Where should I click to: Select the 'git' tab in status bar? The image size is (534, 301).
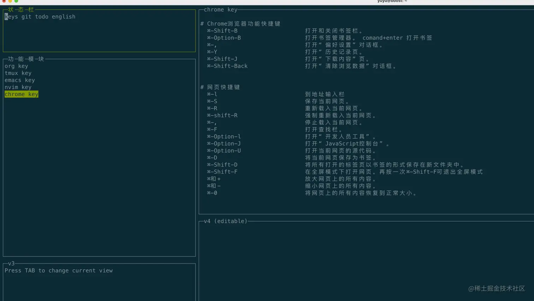pyautogui.click(x=26, y=17)
